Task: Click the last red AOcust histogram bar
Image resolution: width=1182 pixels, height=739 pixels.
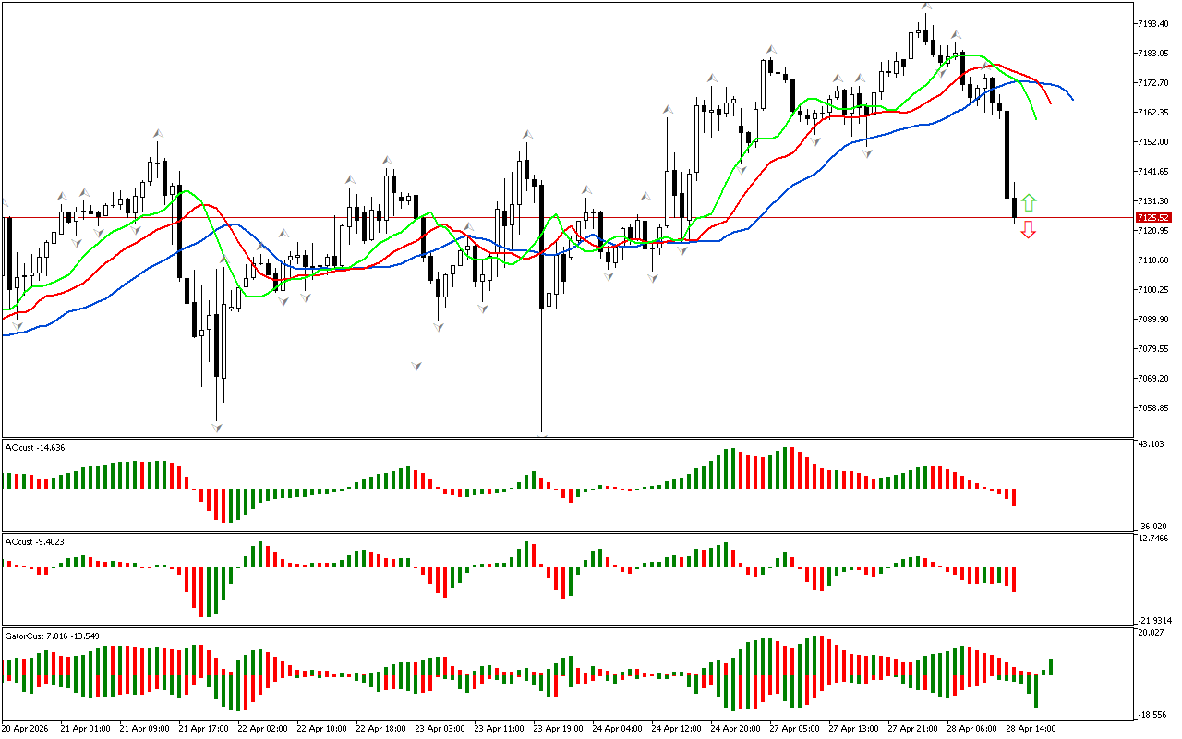Action: click(1014, 497)
